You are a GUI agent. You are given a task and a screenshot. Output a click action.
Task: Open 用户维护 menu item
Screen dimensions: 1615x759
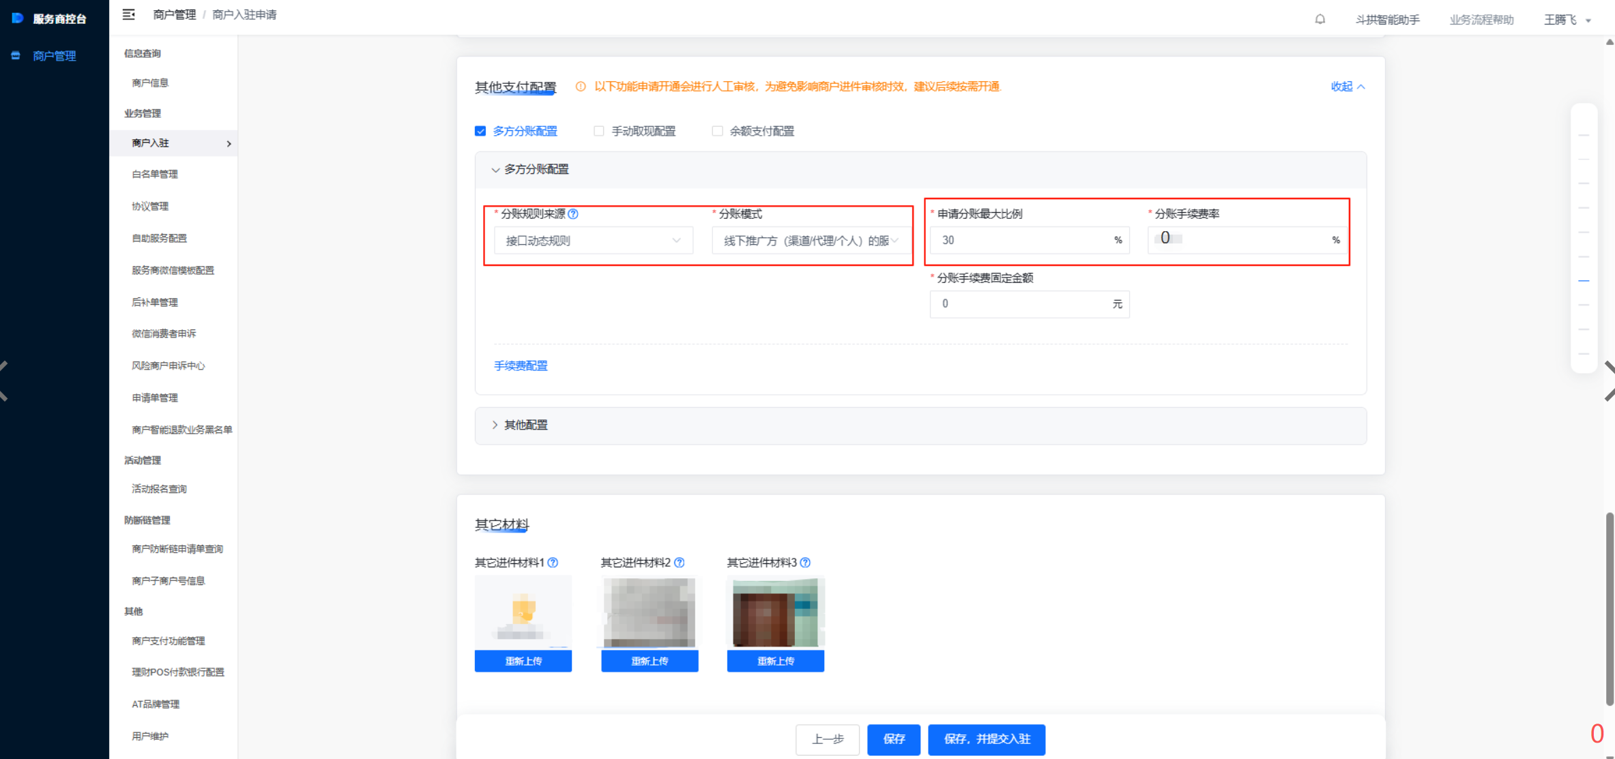click(150, 736)
